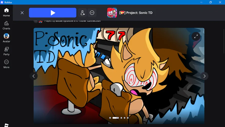Open private server join icon
The image size is (225, 127).
tap(82, 13)
